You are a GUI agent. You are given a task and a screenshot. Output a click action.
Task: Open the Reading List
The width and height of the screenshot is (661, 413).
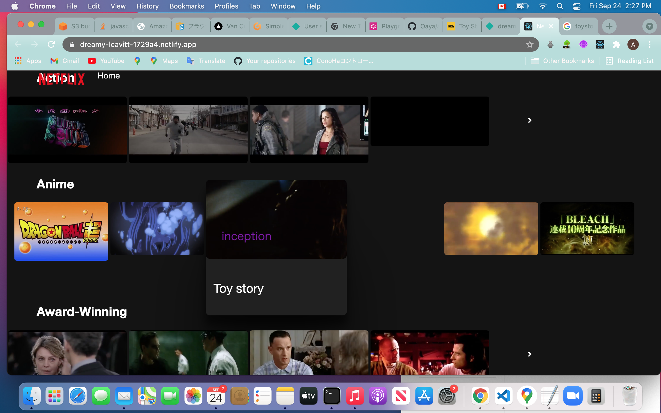click(629, 61)
